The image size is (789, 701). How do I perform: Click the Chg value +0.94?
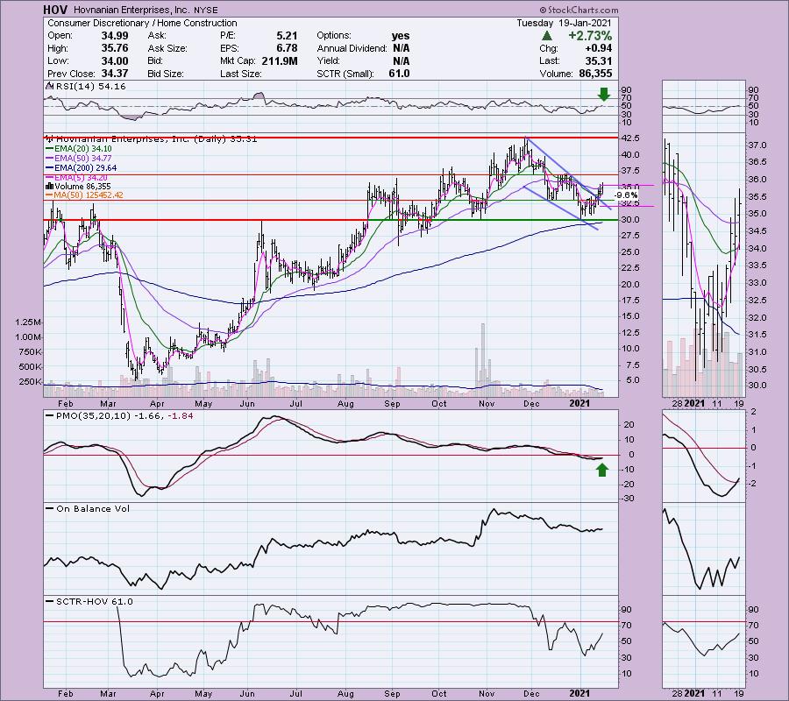(x=598, y=48)
